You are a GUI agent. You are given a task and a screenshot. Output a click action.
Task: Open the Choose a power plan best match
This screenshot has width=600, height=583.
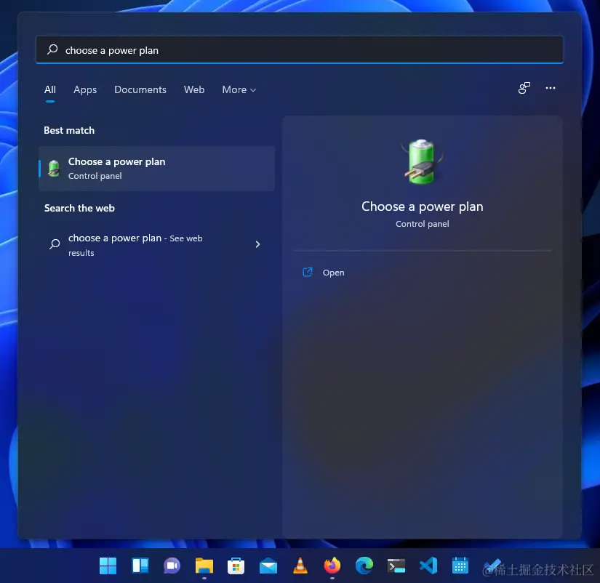pos(156,169)
